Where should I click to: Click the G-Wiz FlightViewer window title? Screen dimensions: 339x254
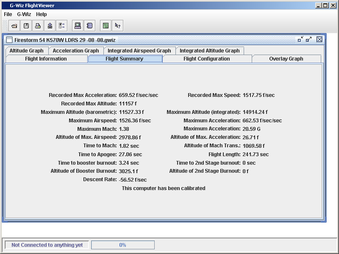point(32,6)
